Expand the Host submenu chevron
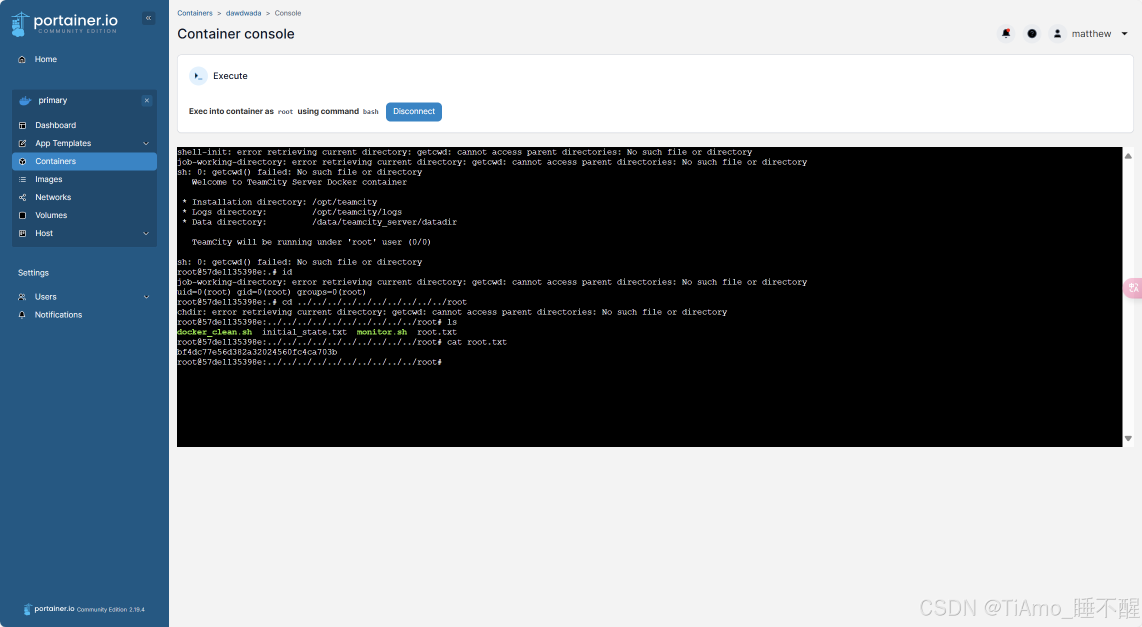Image resolution: width=1142 pixels, height=627 pixels. click(x=146, y=233)
